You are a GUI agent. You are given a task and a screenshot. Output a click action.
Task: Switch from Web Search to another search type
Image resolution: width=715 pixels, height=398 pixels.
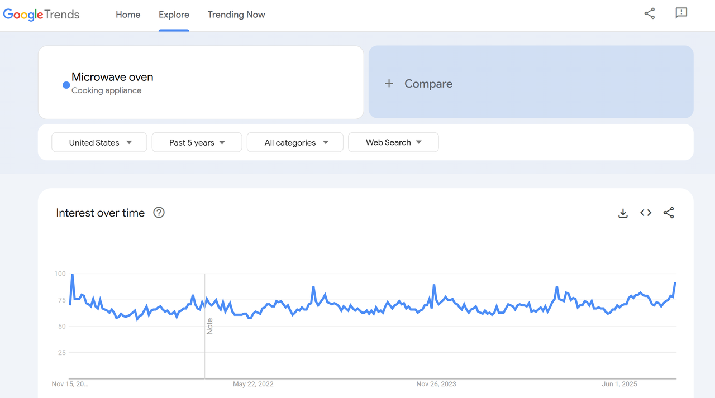point(393,142)
